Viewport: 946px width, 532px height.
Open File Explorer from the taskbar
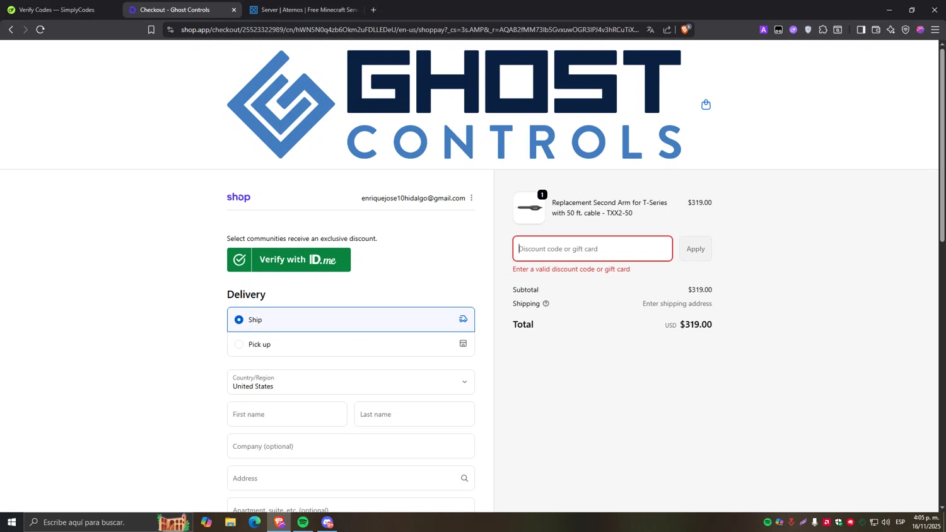(230, 522)
